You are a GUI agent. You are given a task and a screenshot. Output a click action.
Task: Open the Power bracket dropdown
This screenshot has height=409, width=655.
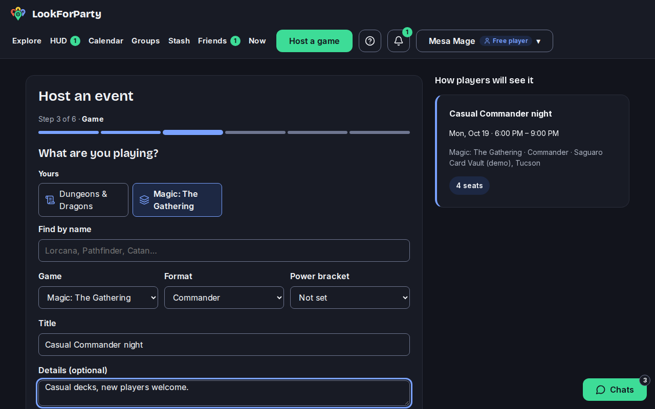[350, 298]
